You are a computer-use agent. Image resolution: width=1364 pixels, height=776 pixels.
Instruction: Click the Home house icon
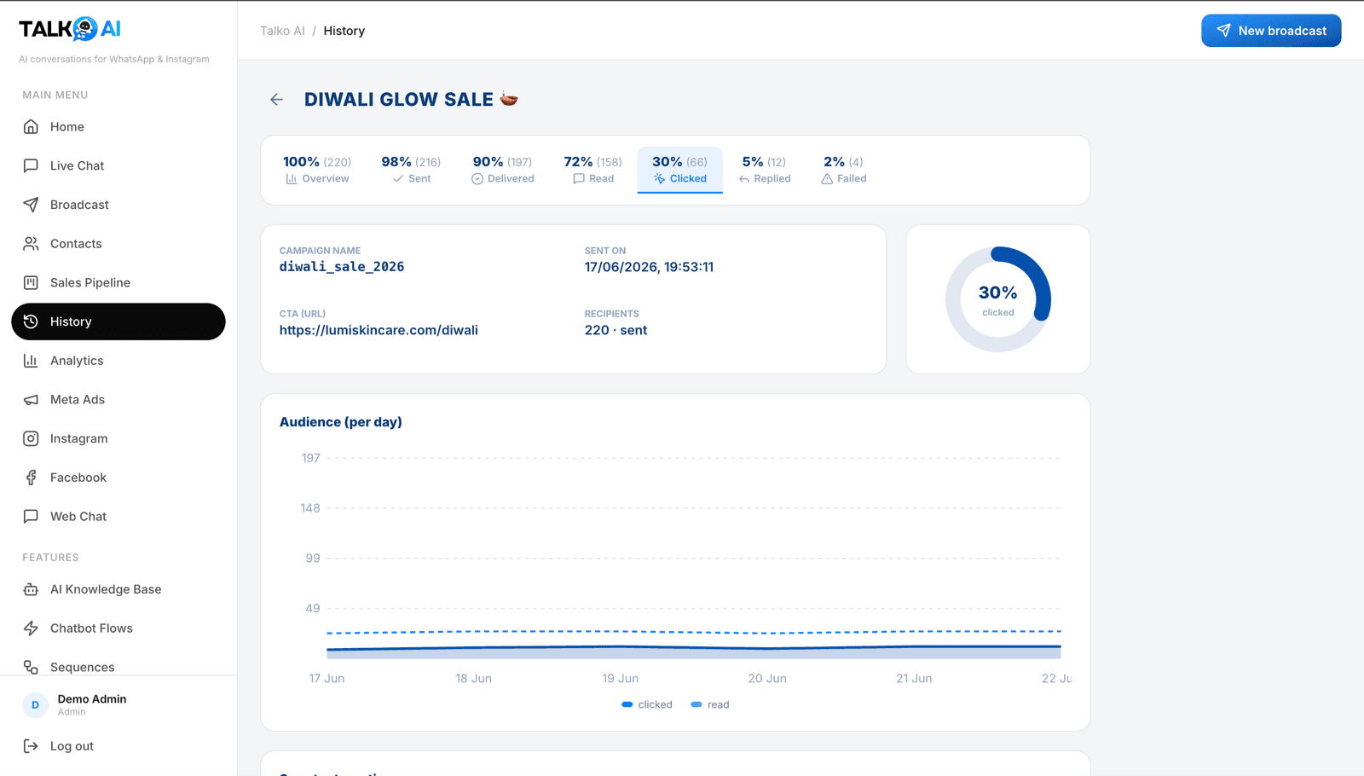(x=31, y=127)
